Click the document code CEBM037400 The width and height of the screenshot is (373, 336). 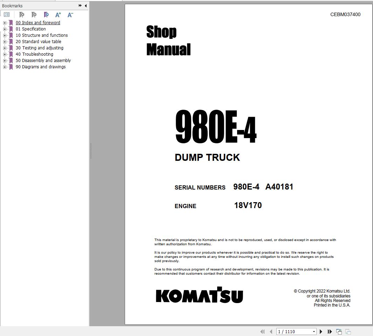[345, 14]
